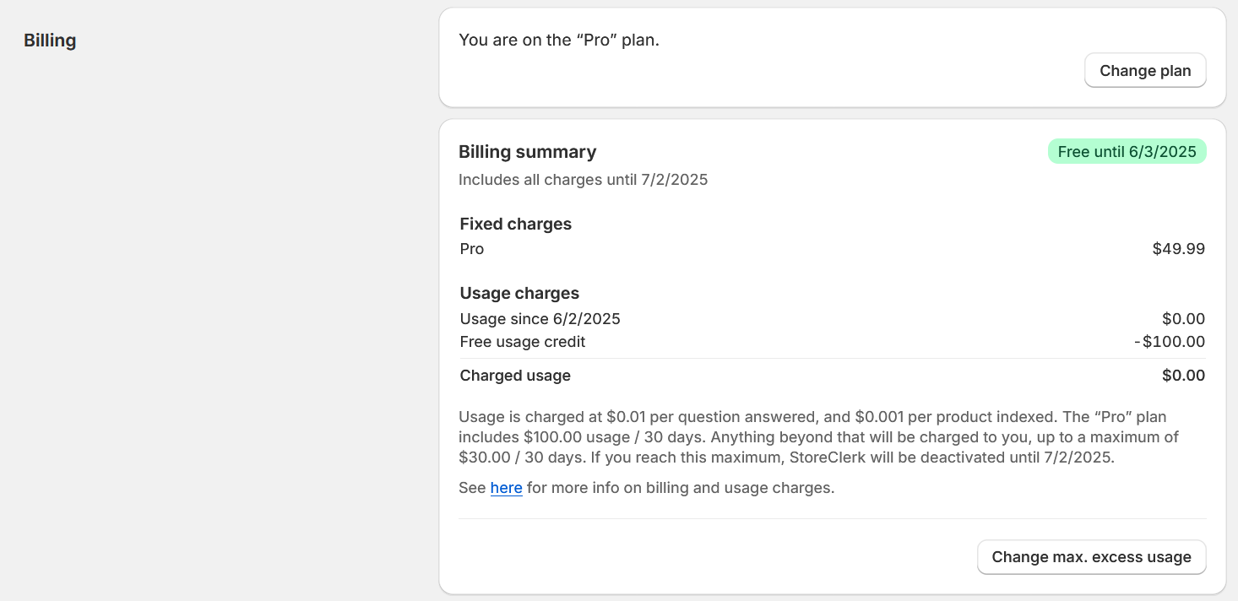Click the Billing summary title

coord(527,151)
